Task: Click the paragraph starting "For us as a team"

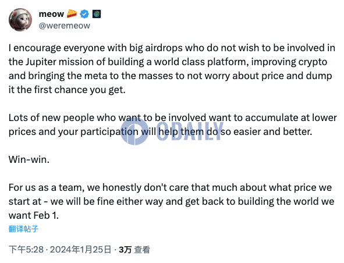Action: (x=171, y=201)
